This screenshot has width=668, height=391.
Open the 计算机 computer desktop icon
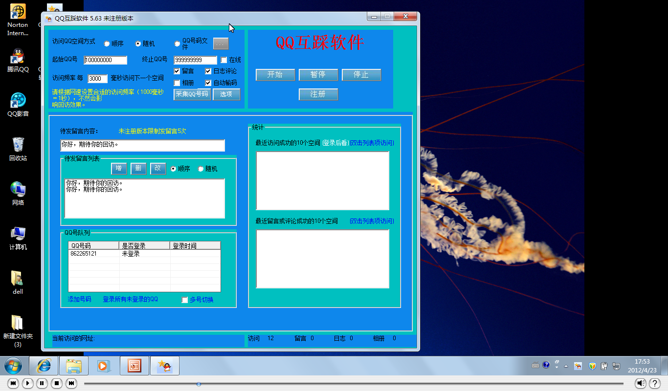point(18,238)
